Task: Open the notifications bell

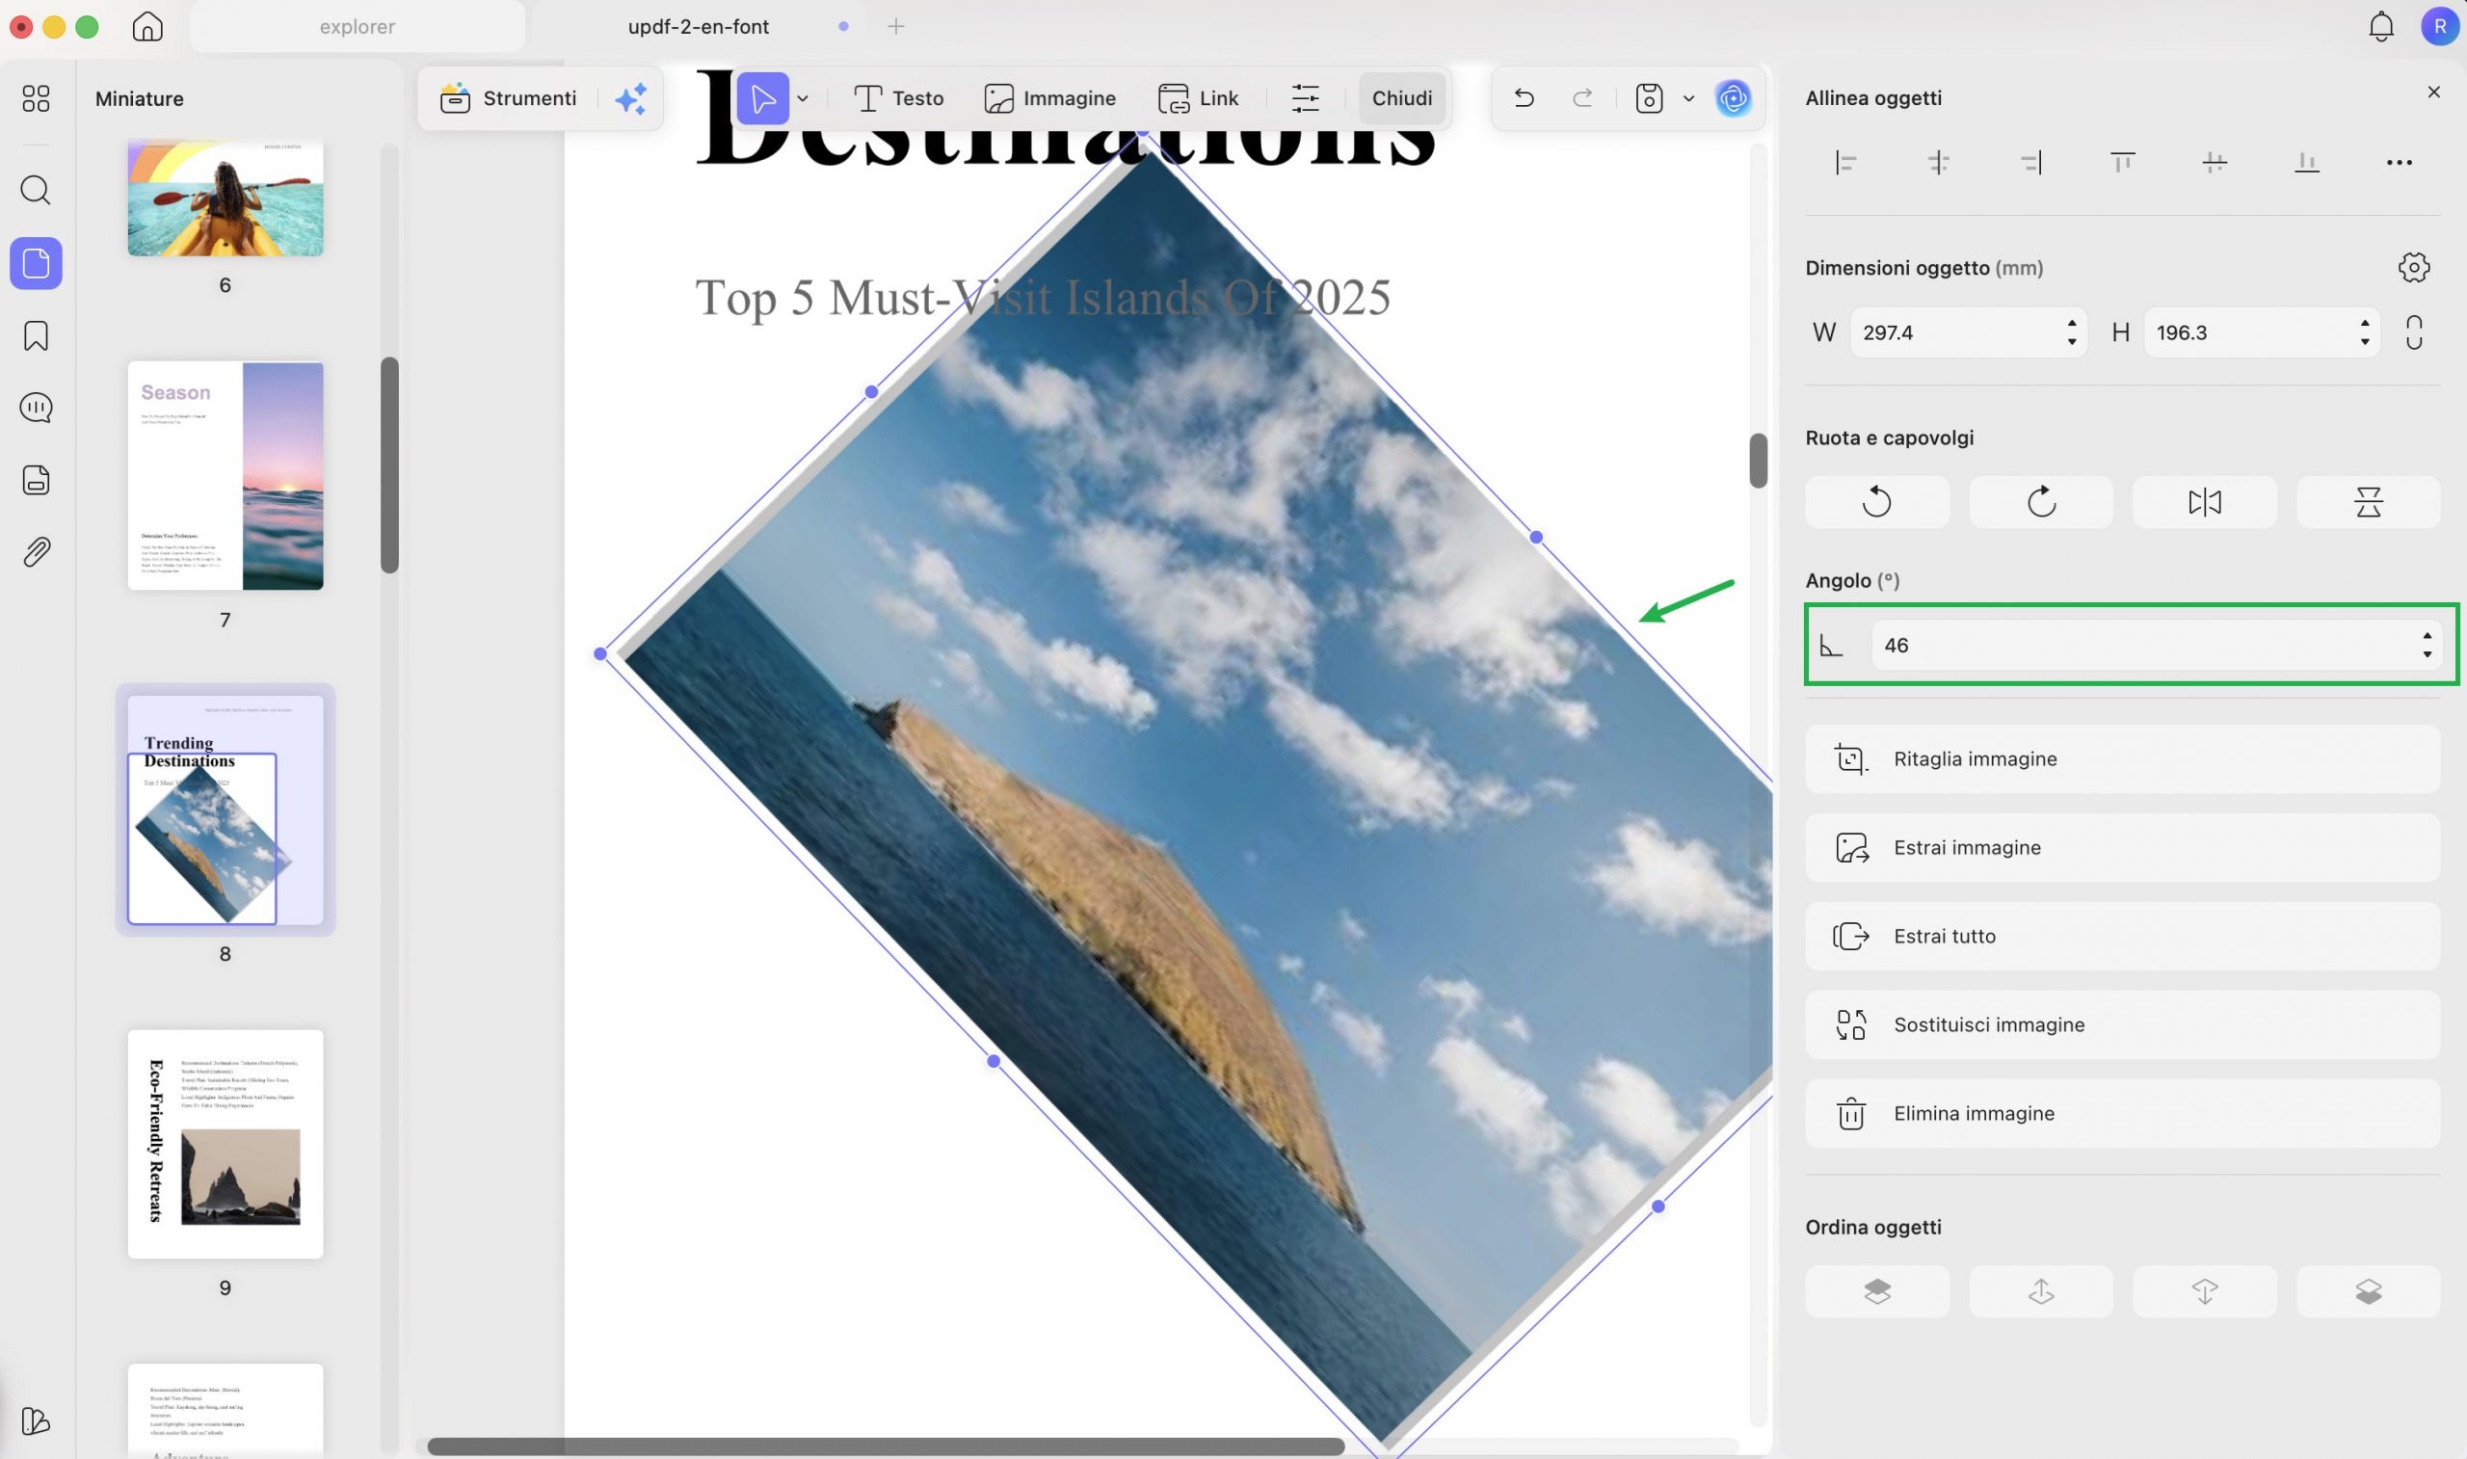Action: click(x=2380, y=27)
